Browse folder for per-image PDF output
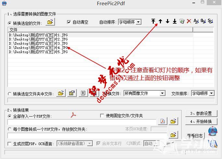 tap(173, 135)
